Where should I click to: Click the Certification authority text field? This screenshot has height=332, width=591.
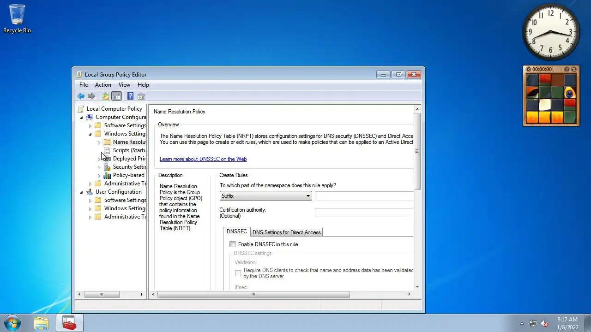[364, 213]
